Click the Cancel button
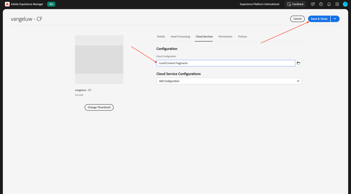The image size is (351, 194). [x=297, y=19]
